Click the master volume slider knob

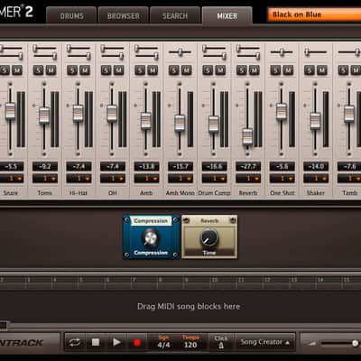click(356, 343)
